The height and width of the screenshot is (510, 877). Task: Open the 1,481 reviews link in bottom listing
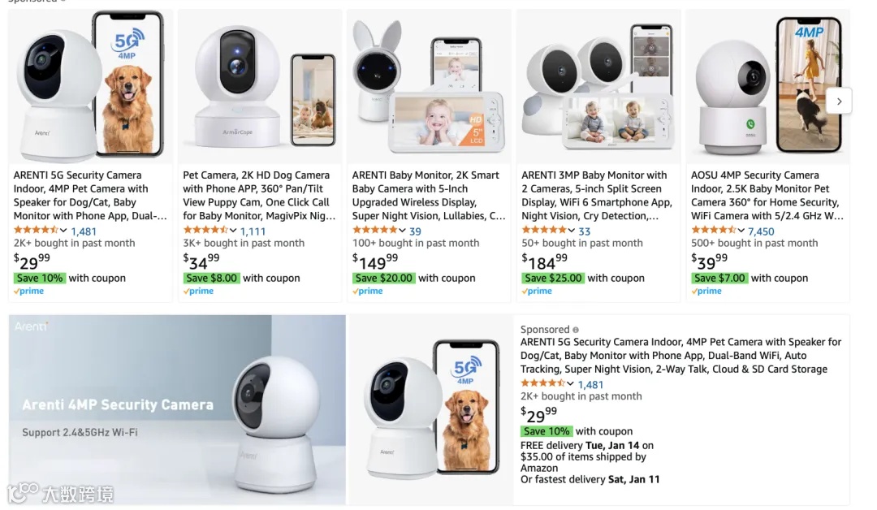pos(590,385)
